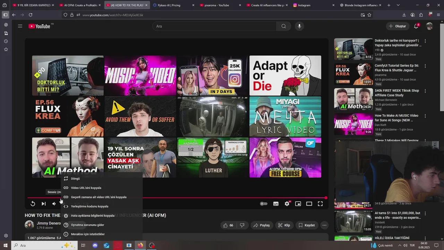The height and width of the screenshot is (250, 444).
Task: Dislike the video with thumbs down
Action: (x=242, y=225)
